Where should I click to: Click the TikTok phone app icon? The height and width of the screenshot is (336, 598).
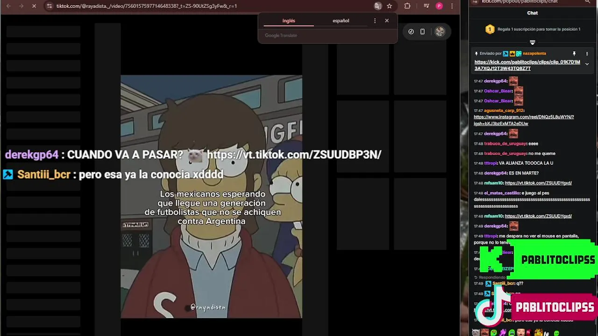tap(422, 32)
